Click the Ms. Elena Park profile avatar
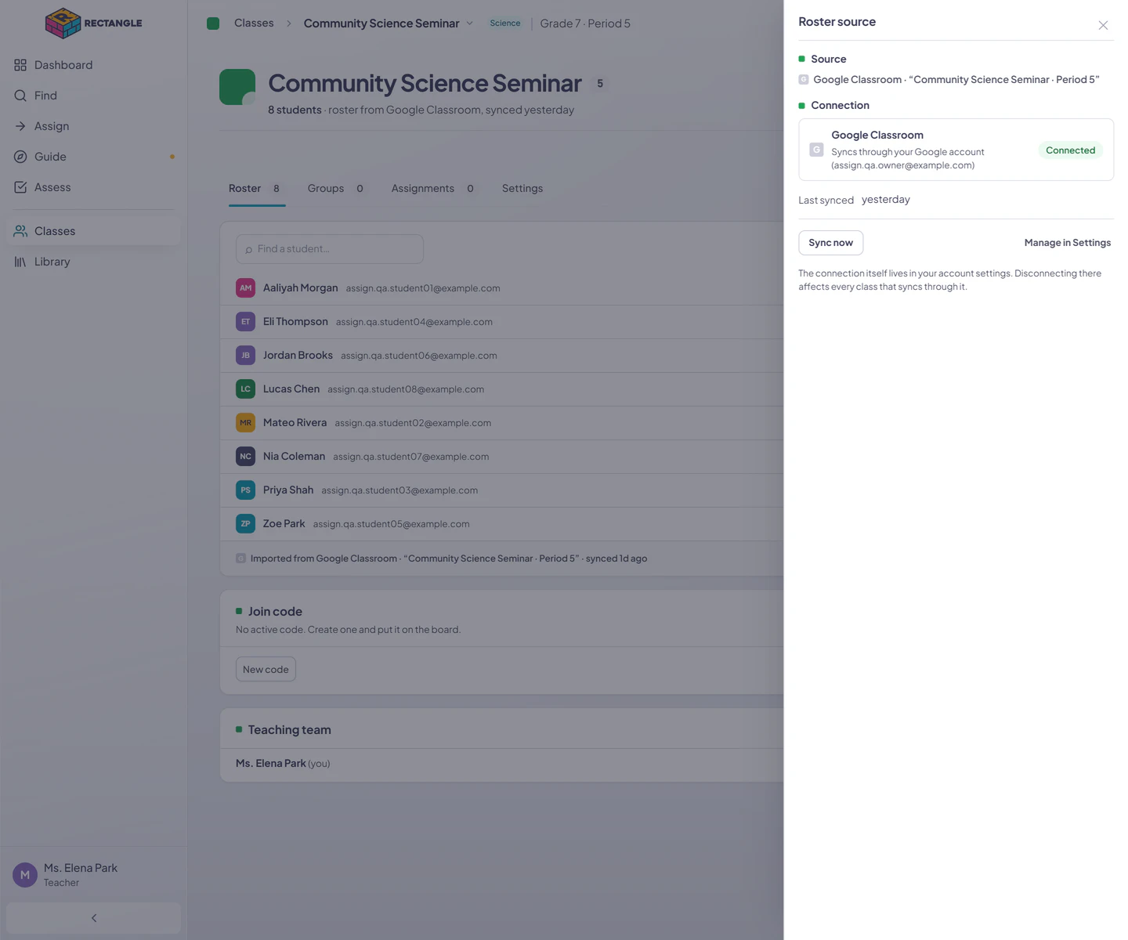 point(25,875)
